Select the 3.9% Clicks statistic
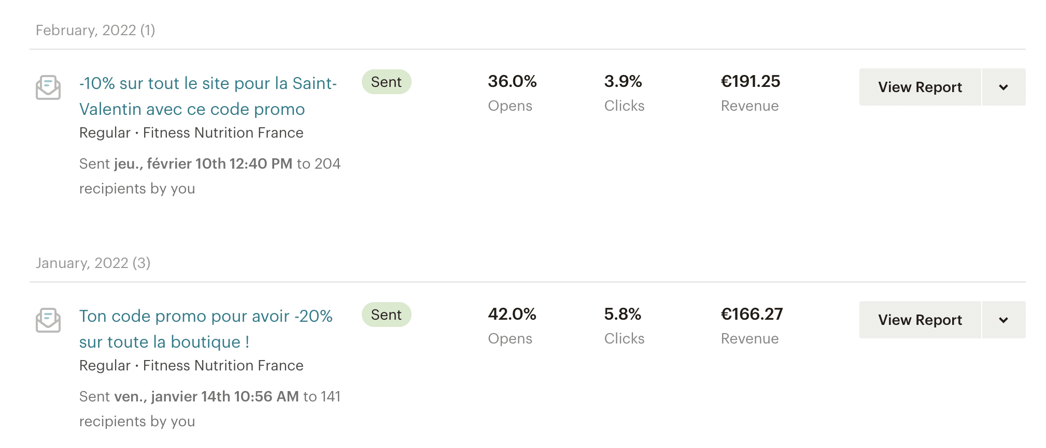 624,93
